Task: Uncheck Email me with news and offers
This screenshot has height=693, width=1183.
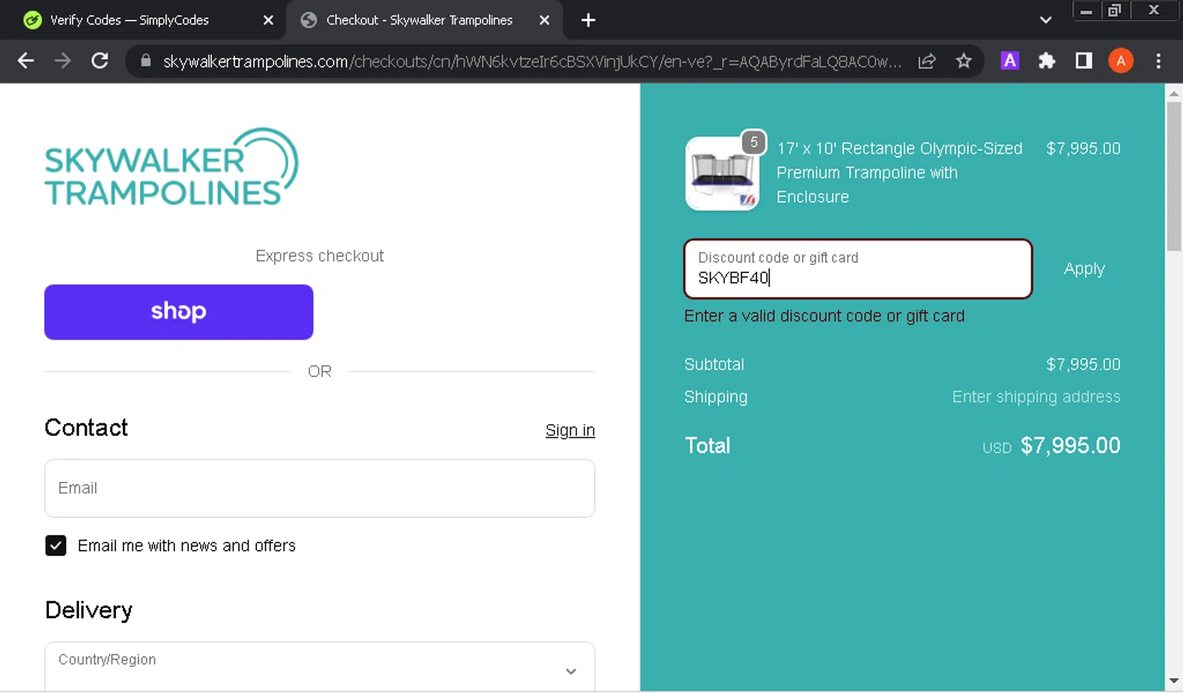Action: tap(56, 546)
